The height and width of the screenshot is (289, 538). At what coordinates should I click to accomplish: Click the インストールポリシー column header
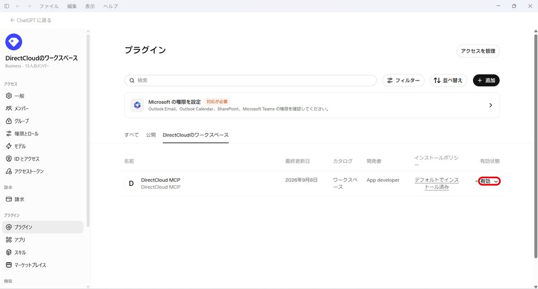(436, 161)
